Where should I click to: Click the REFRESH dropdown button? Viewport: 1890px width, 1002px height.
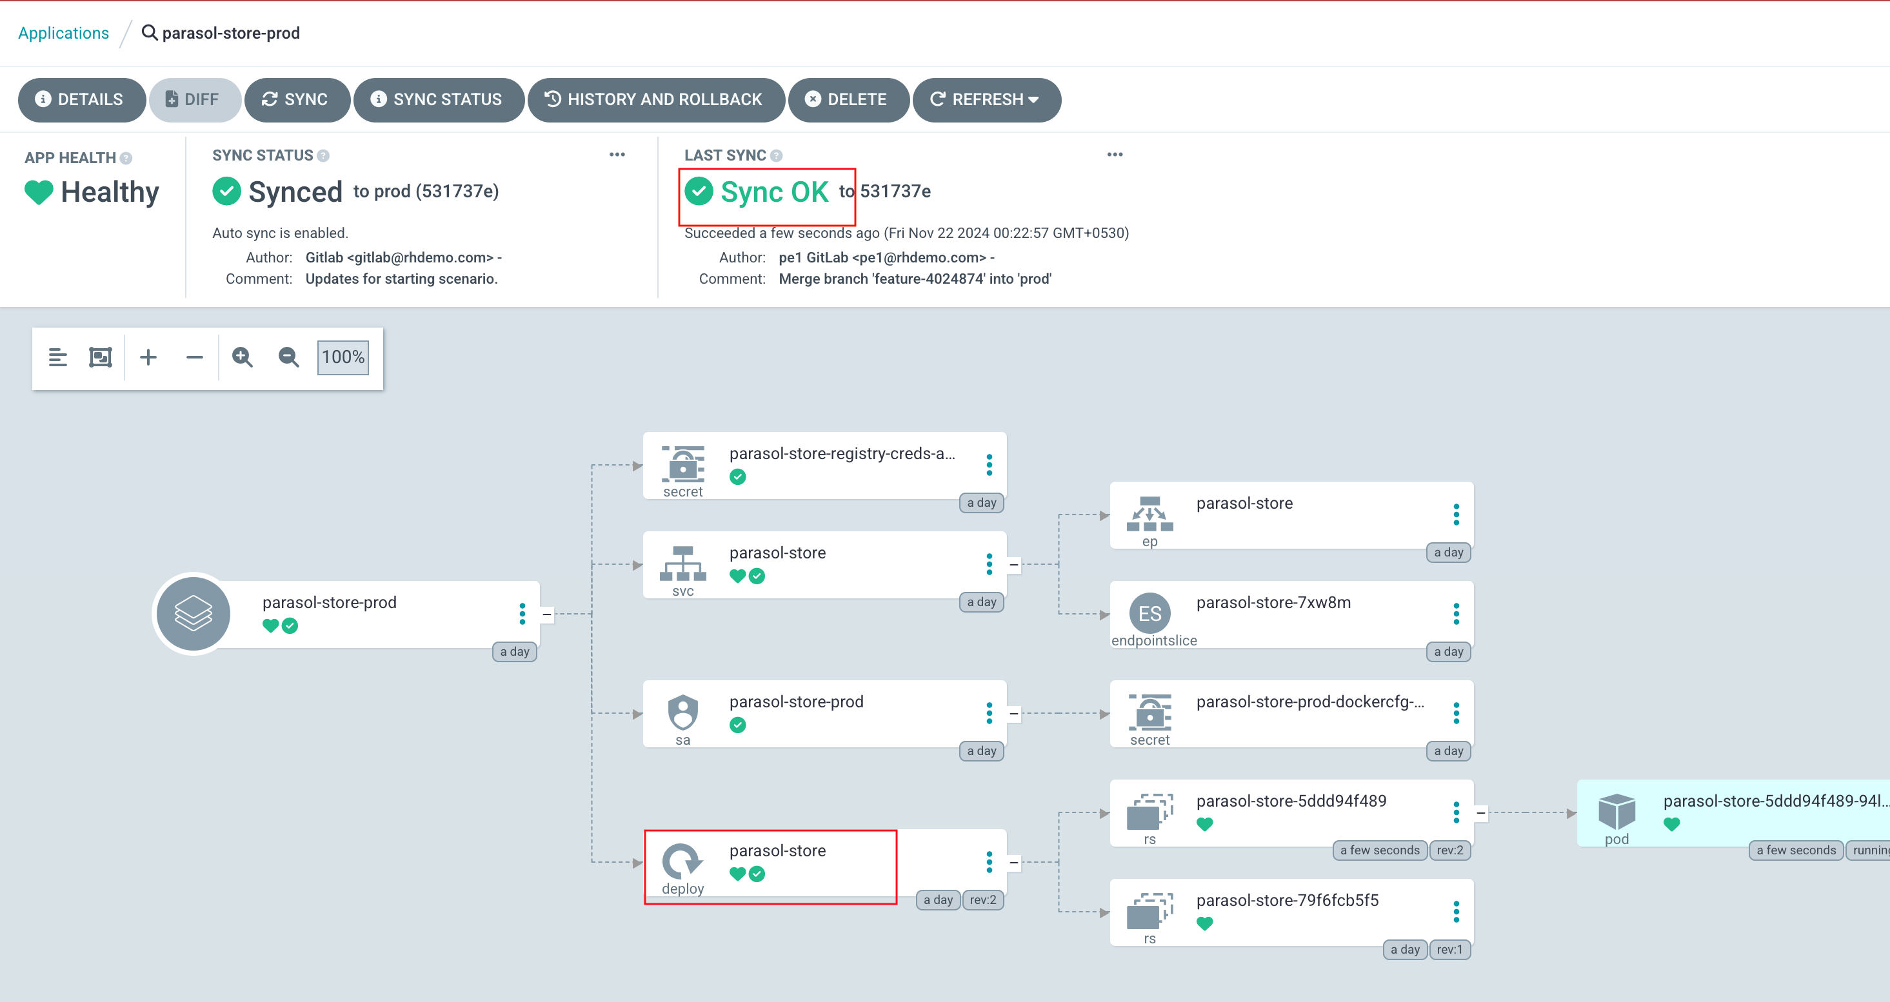[x=986, y=100]
